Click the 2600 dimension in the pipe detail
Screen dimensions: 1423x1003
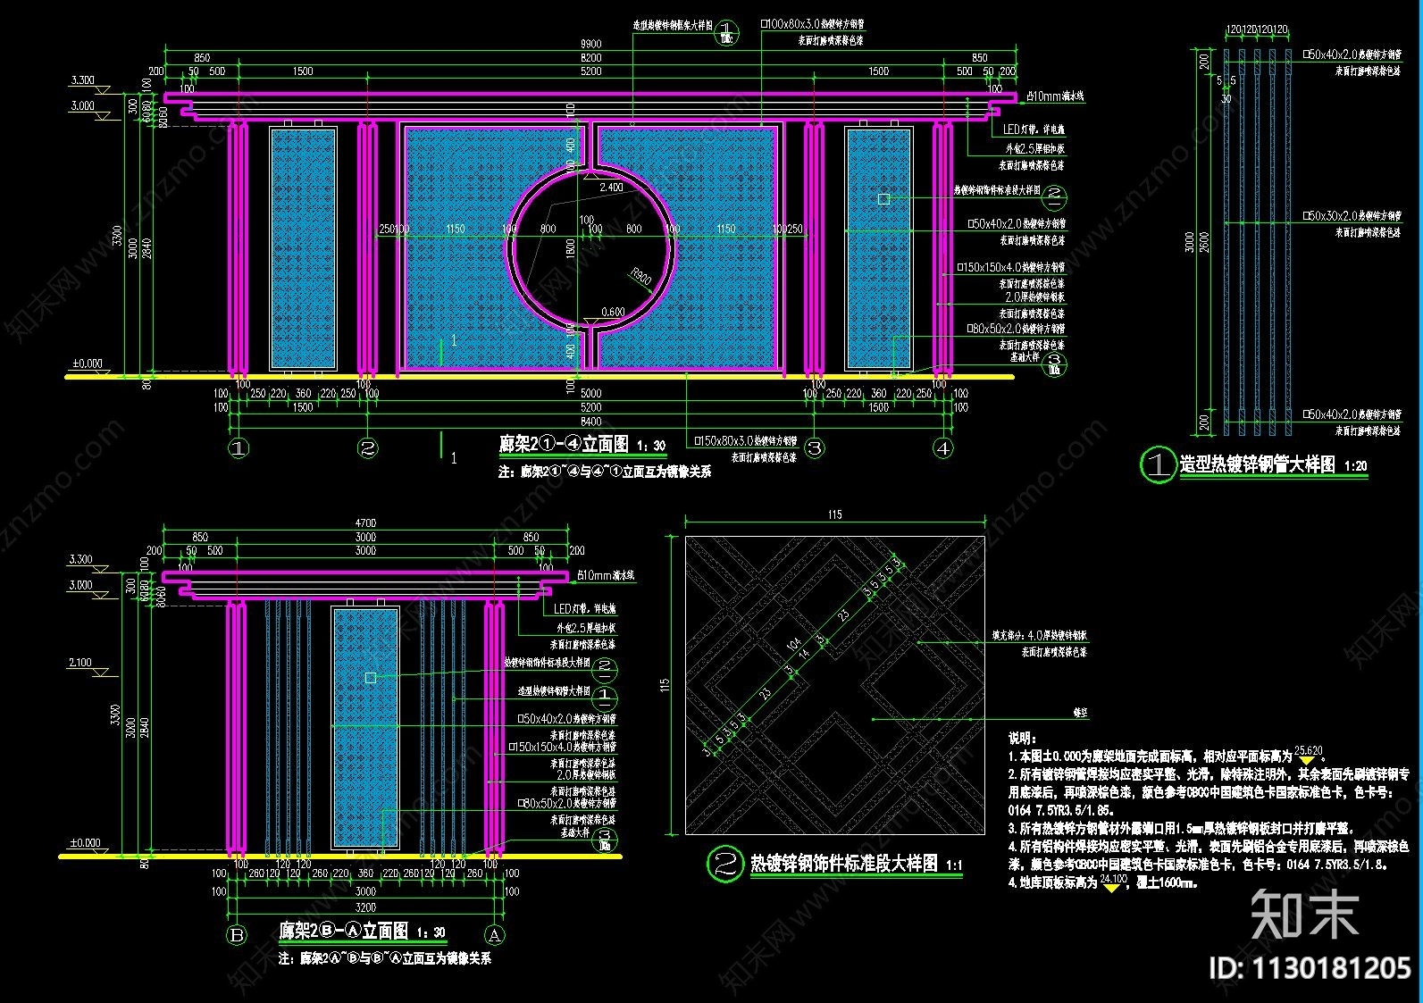tap(1203, 241)
